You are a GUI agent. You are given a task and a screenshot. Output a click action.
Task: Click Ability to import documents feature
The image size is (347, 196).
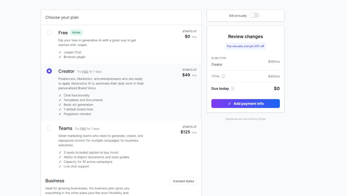tap(96, 157)
